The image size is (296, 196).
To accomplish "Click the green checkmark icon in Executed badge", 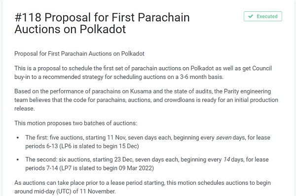I will pos(251,16).
